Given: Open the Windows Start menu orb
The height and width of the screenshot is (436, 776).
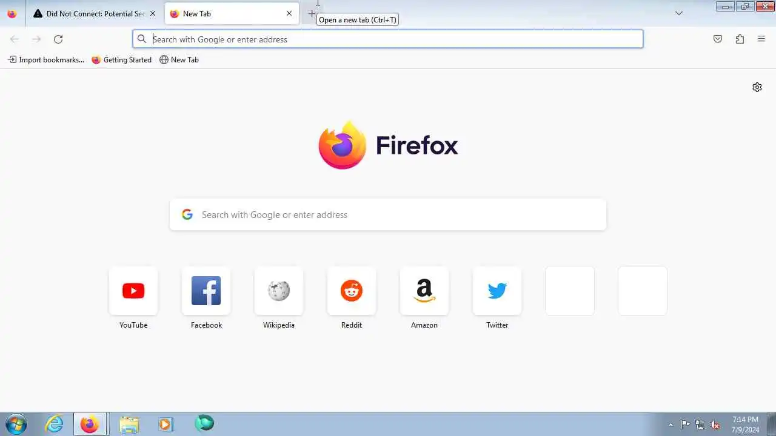Looking at the screenshot, I should 16,424.
